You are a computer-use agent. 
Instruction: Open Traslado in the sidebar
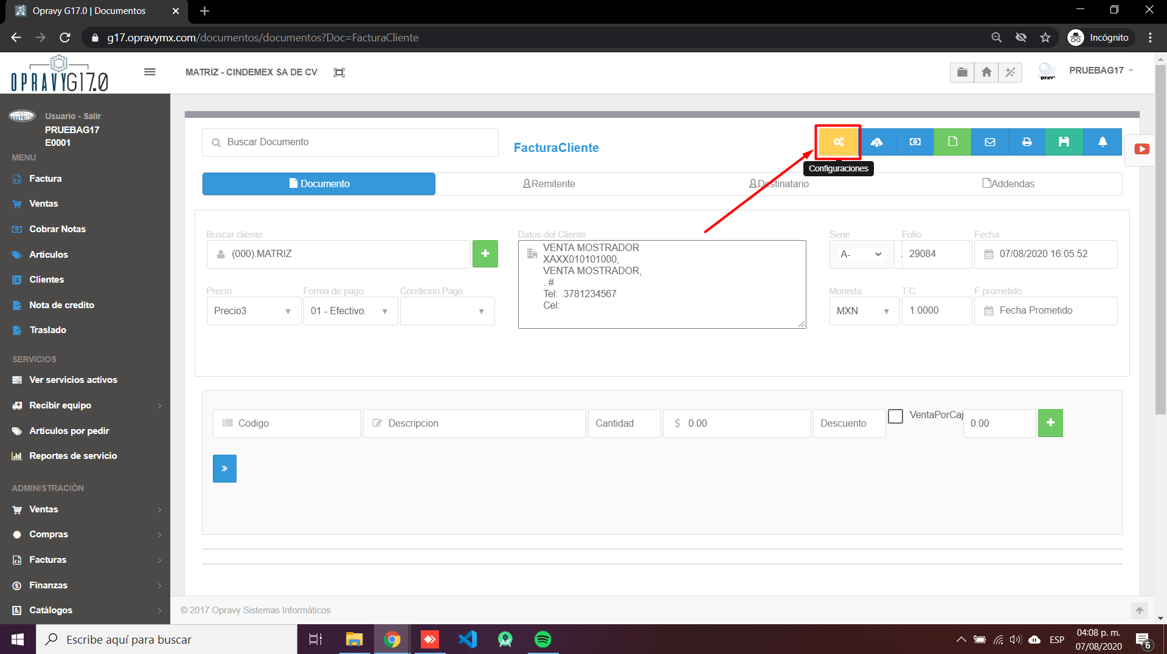click(47, 330)
